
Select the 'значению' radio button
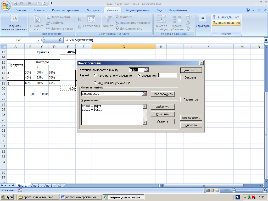coord(139,76)
